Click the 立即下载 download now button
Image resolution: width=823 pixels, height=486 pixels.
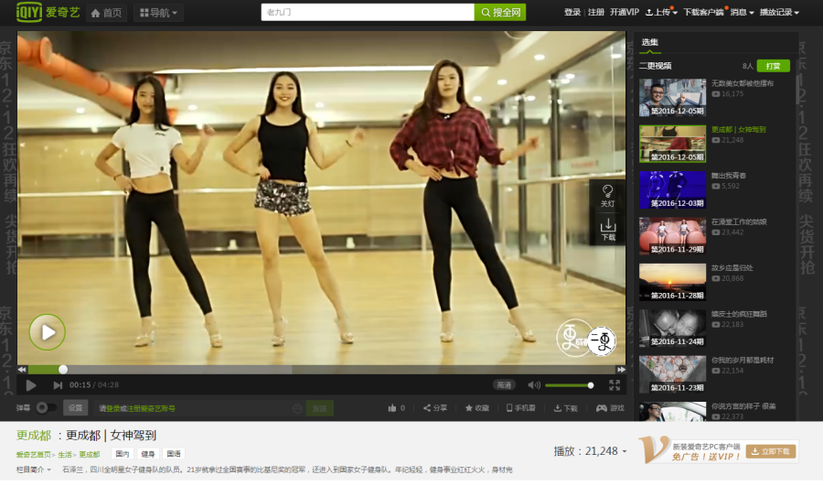tap(771, 451)
